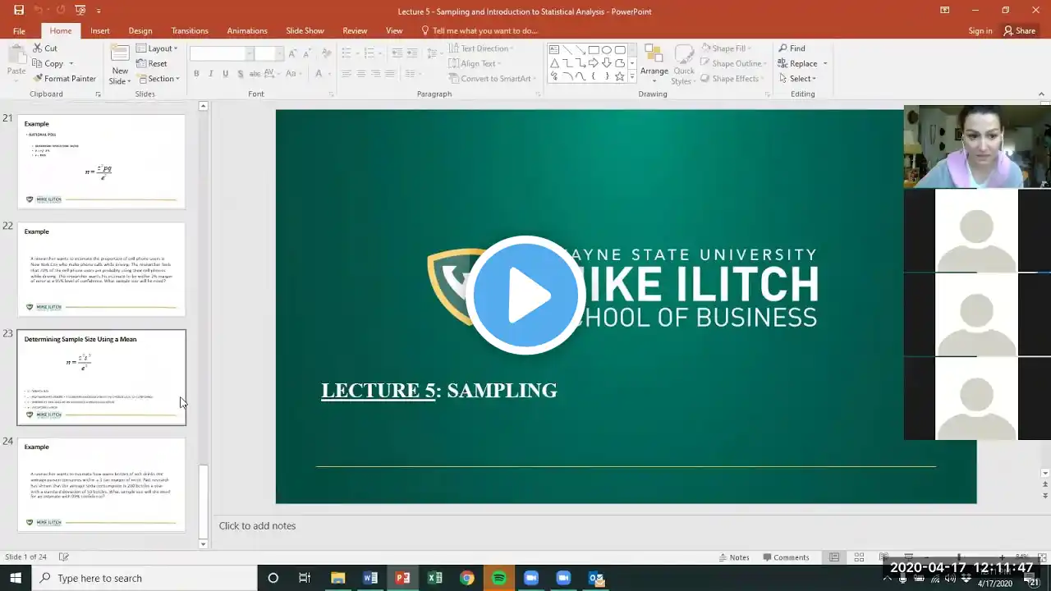
Task: Center the text
Action: (361, 74)
